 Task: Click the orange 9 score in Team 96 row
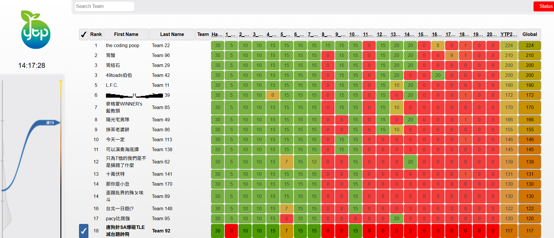[x=452, y=56]
